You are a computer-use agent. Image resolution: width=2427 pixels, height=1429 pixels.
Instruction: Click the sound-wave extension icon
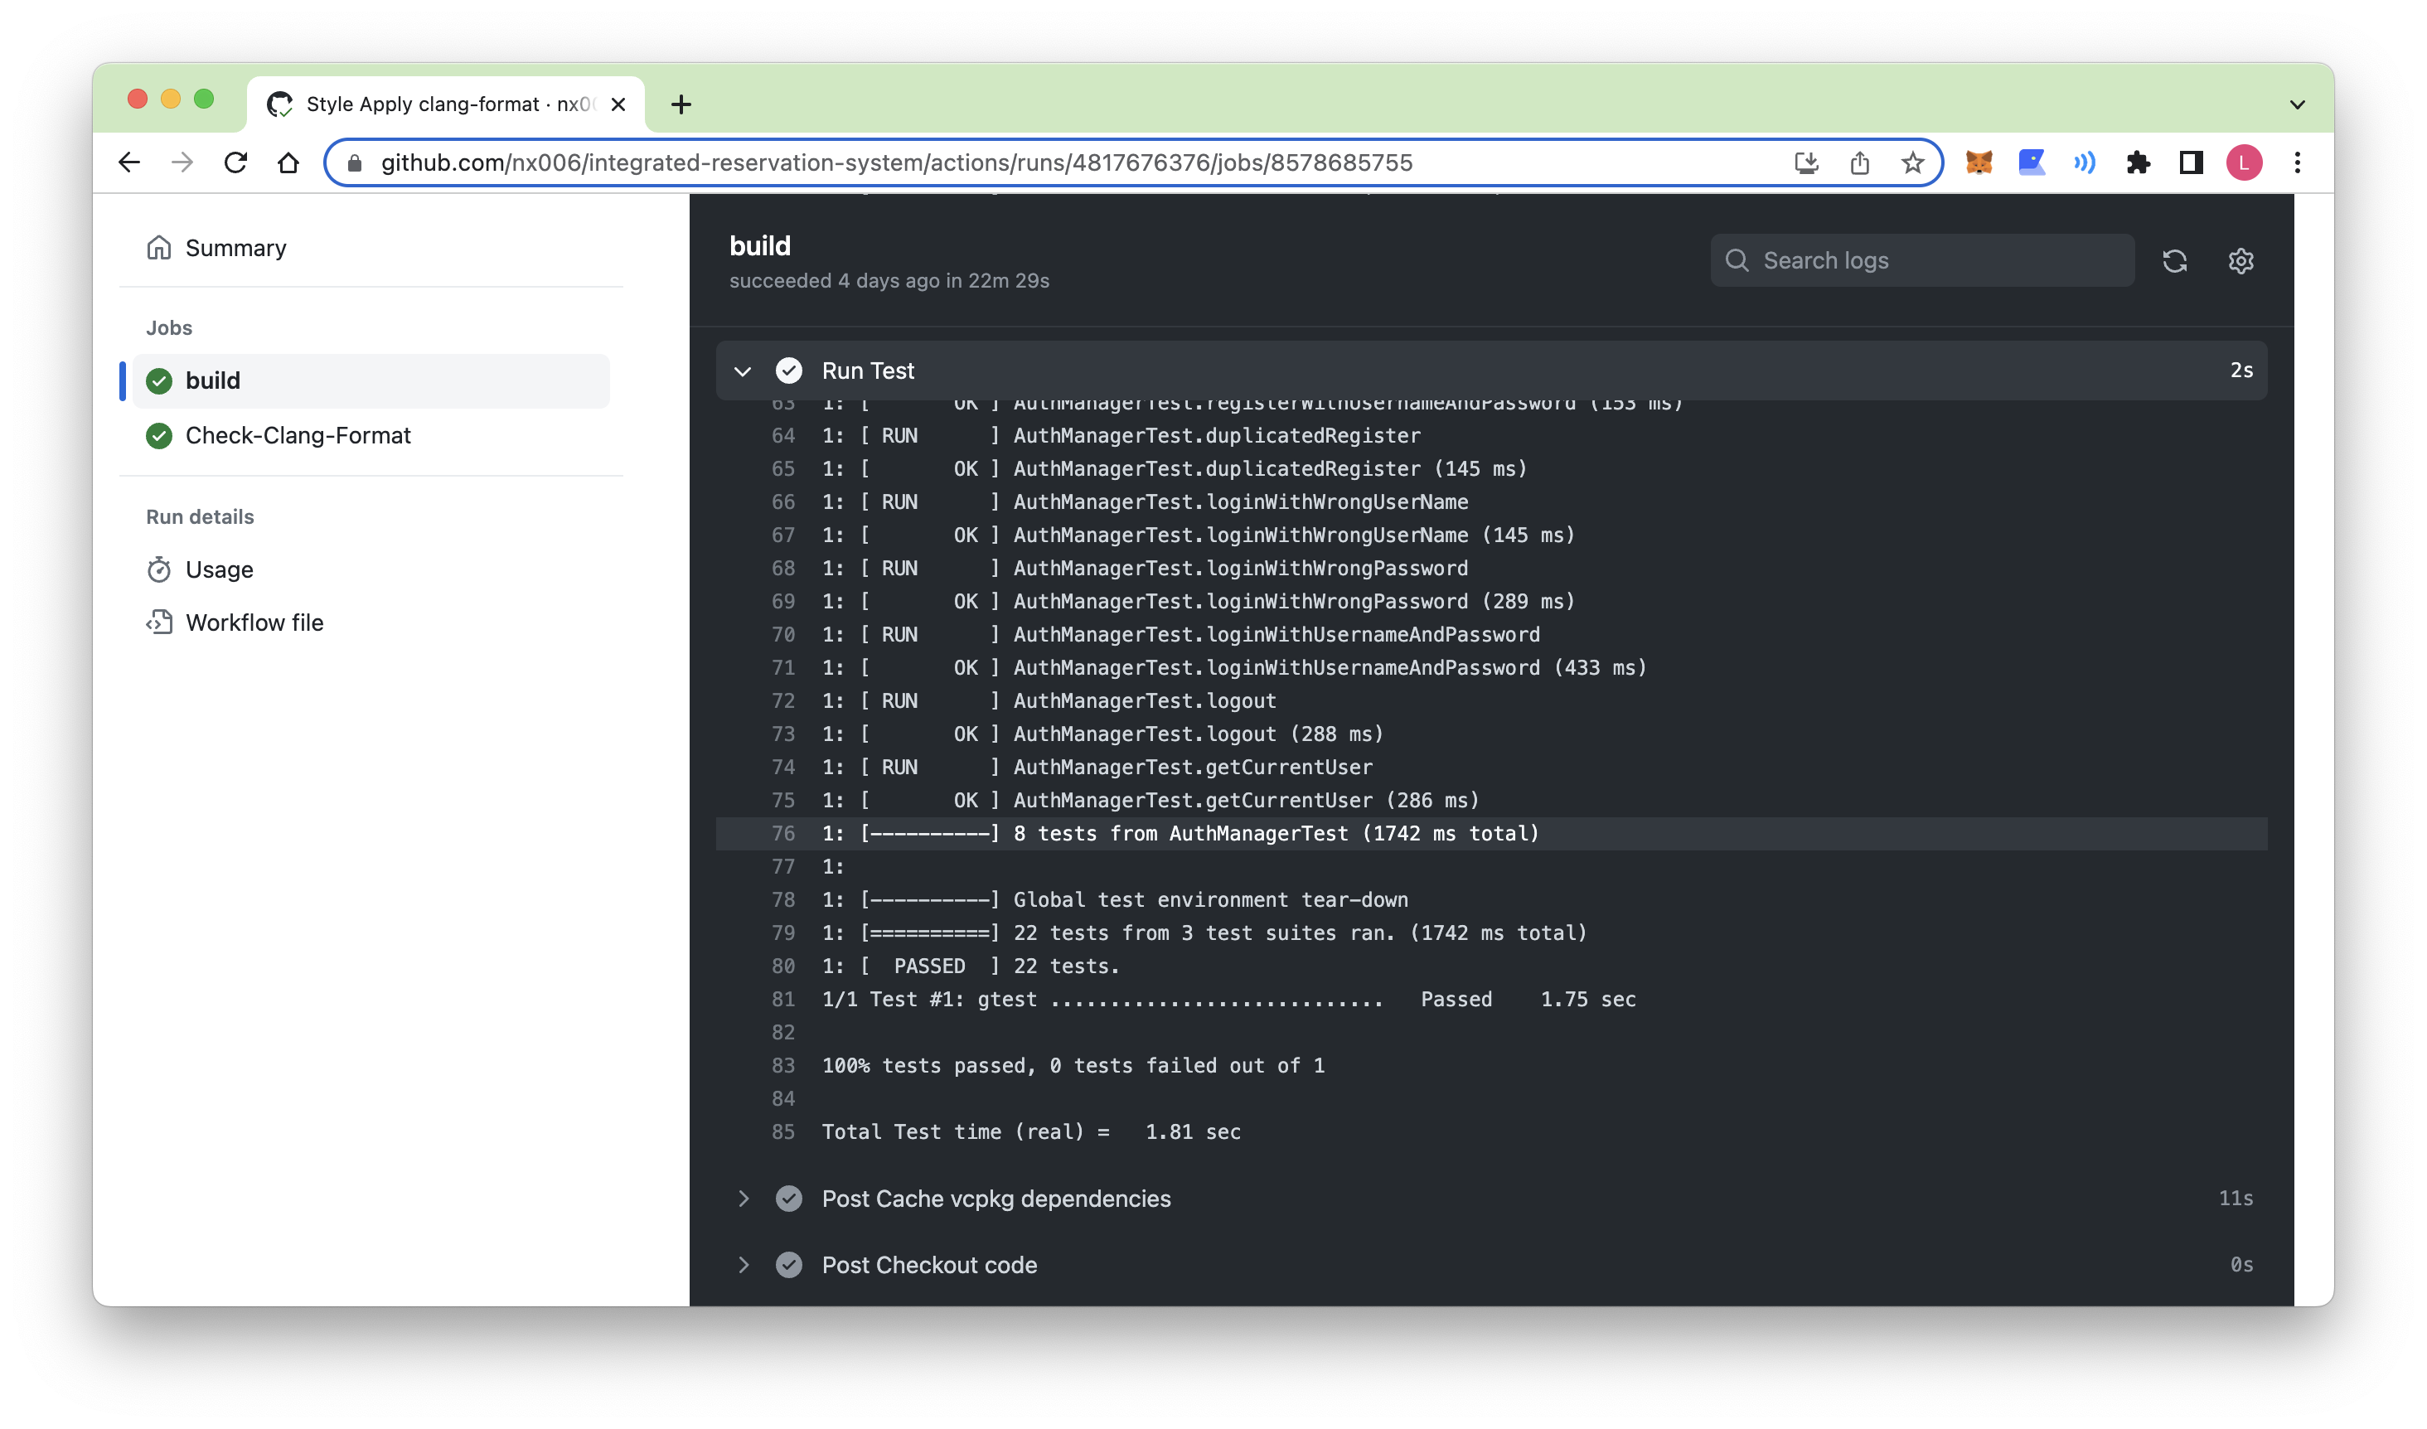point(2085,162)
